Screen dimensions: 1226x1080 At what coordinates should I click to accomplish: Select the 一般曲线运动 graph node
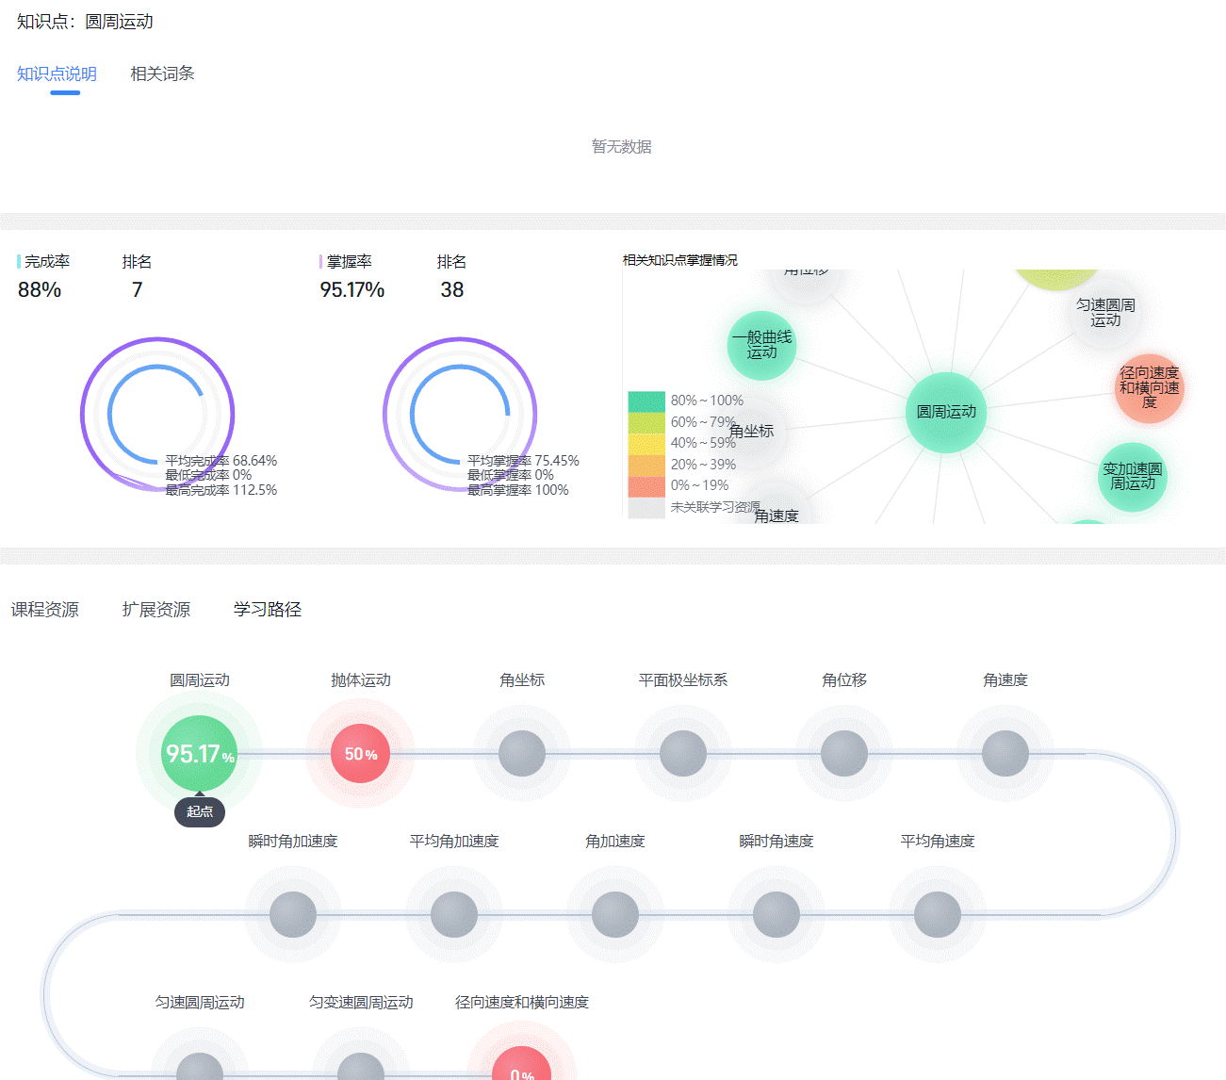point(761,345)
